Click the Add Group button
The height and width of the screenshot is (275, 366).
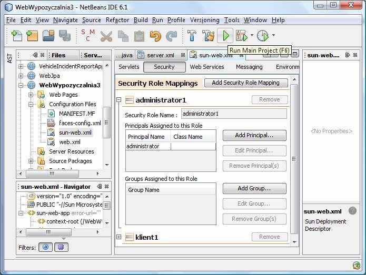(254, 189)
